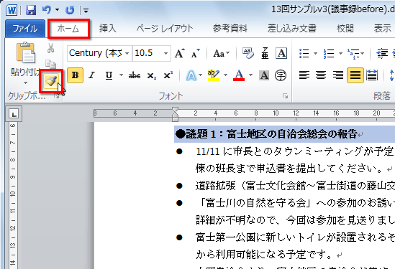The width and height of the screenshot is (395, 269).
Task: Open the Aa change case menu
Action: click(x=221, y=53)
